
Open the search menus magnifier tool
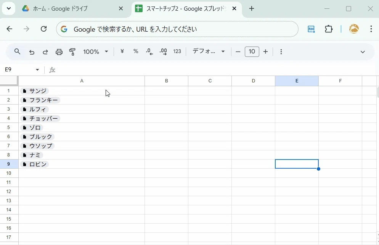[17, 52]
